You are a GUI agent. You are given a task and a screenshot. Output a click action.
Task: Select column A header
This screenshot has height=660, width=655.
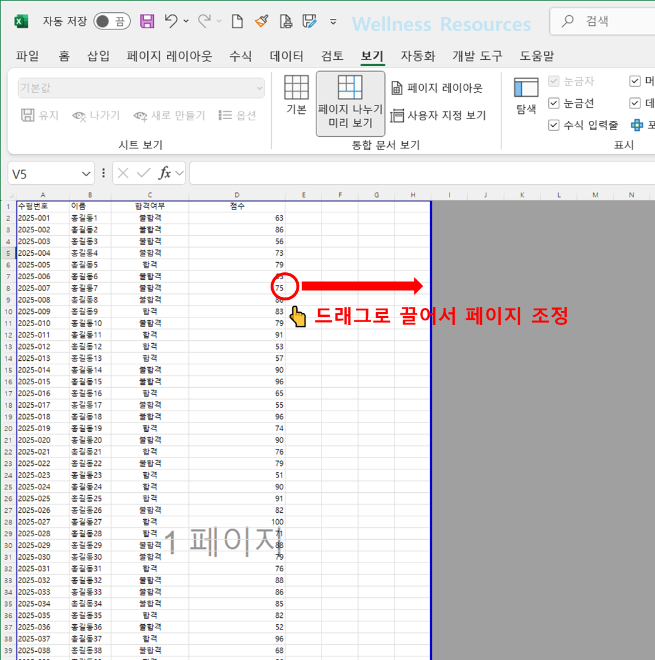click(42, 195)
